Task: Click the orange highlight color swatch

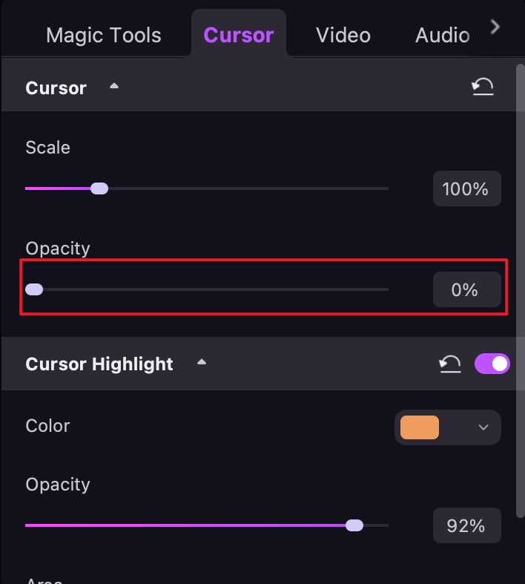Action: [x=420, y=427]
